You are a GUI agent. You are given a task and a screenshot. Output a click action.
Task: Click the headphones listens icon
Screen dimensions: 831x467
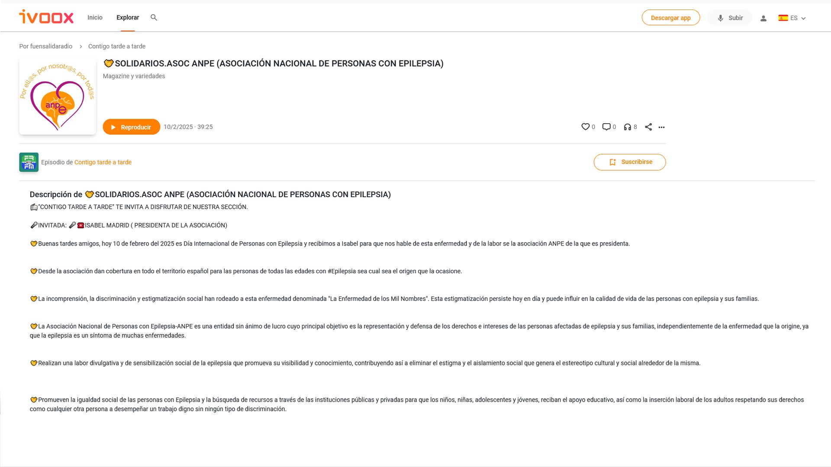coord(627,127)
